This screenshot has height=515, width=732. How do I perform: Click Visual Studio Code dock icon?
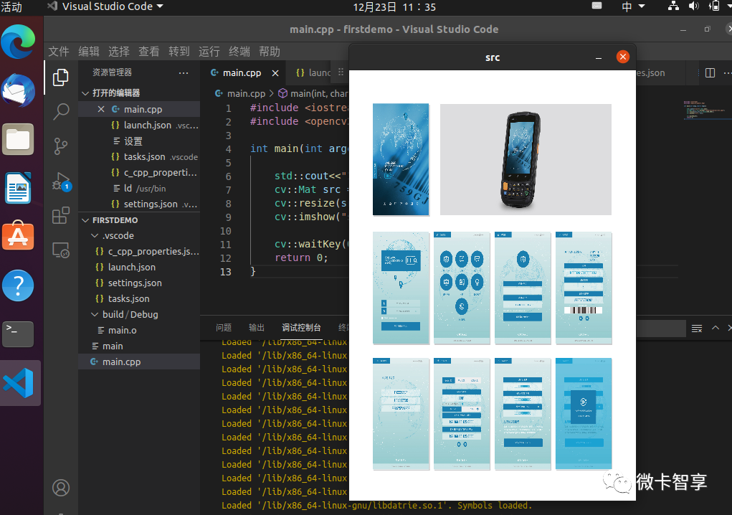click(19, 383)
